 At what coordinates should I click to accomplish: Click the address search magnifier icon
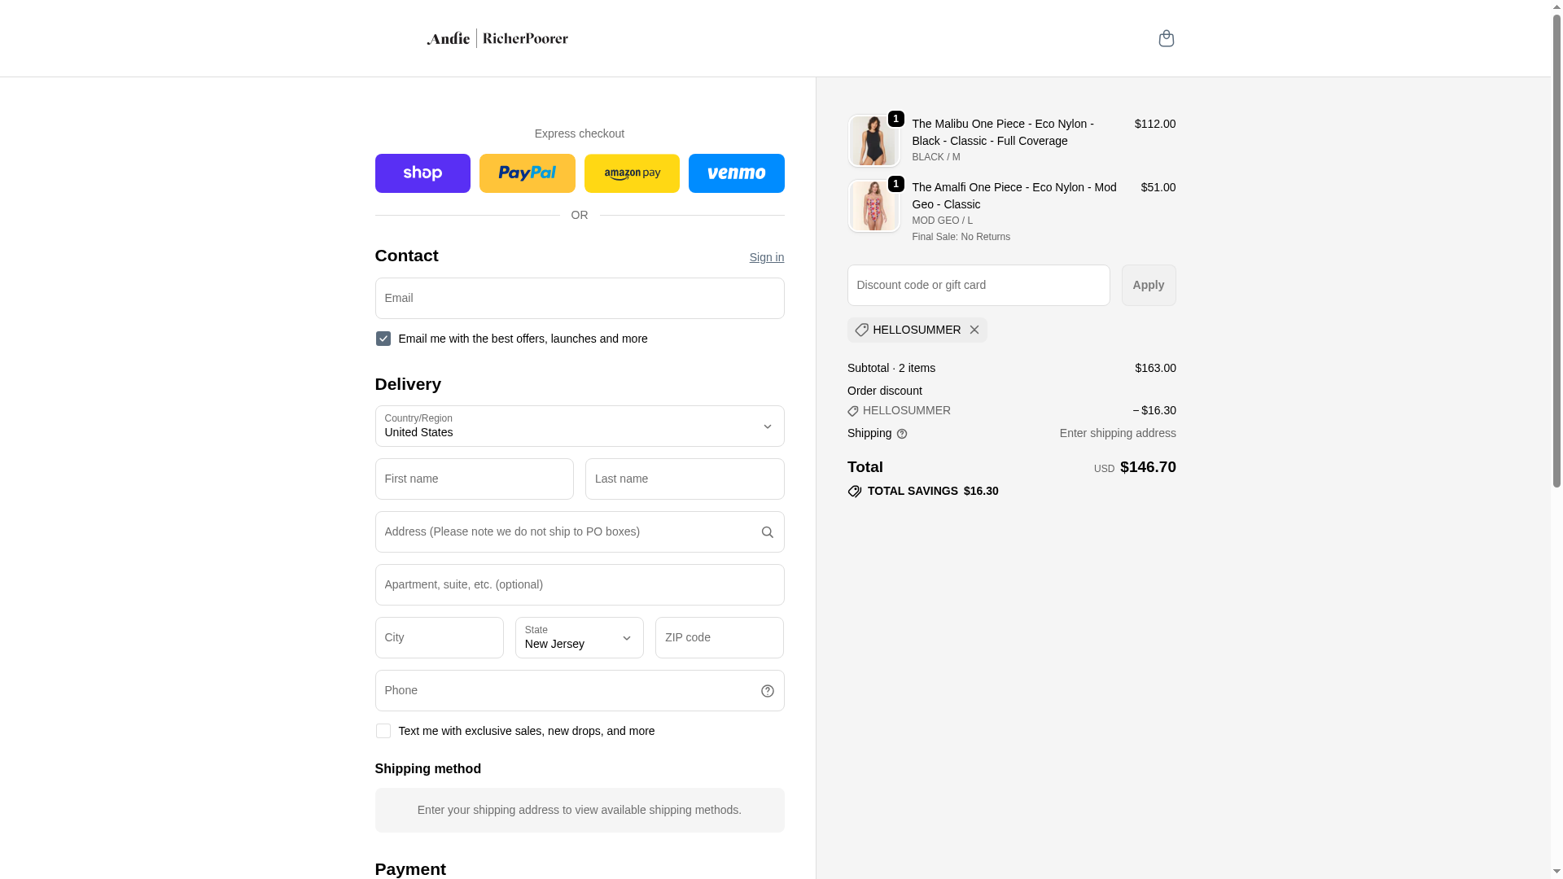point(767,532)
